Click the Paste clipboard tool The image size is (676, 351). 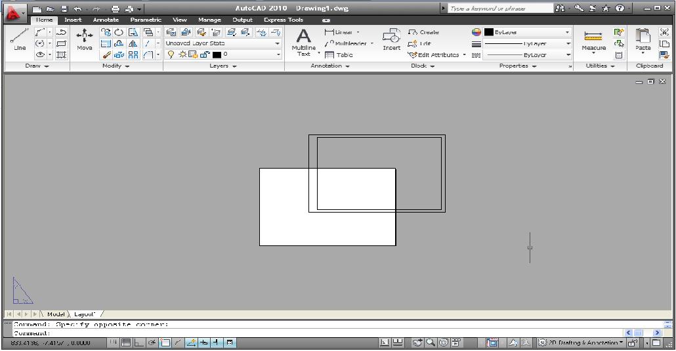[643, 41]
